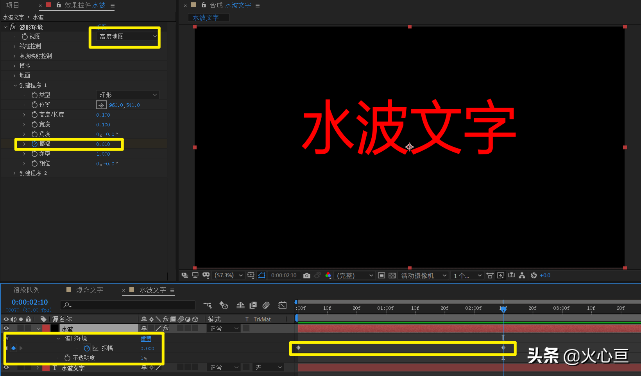Viewport: 641px width, 376px height.
Task: Hide the 水波 layer with eye icon
Action: point(6,328)
